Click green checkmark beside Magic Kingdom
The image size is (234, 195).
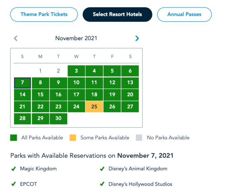(x=13, y=169)
